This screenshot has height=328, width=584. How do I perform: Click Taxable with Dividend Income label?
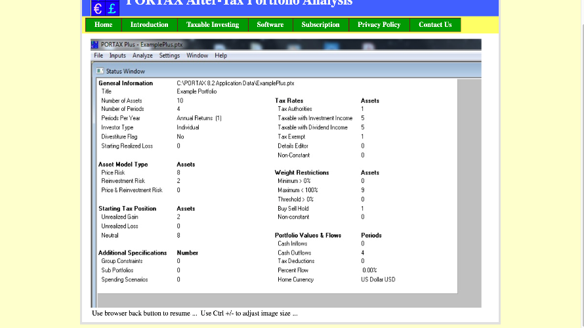click(312, 127)
